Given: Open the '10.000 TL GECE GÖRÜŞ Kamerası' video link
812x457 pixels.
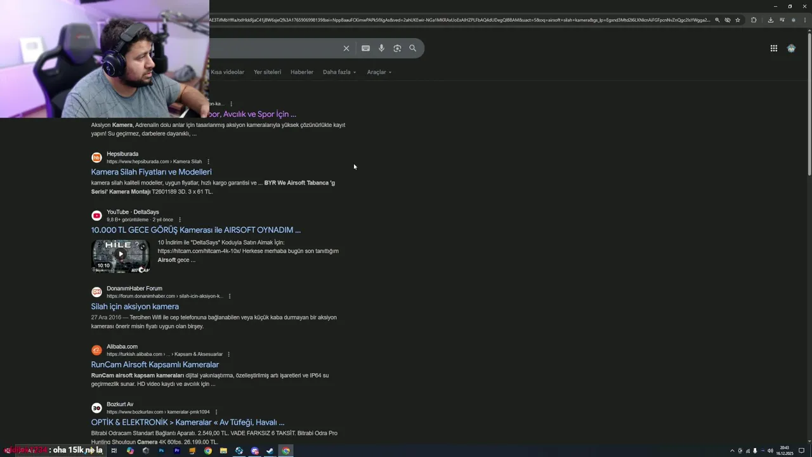Looking at the screenshot, I should pyautogui.click(x=196, y=230).
